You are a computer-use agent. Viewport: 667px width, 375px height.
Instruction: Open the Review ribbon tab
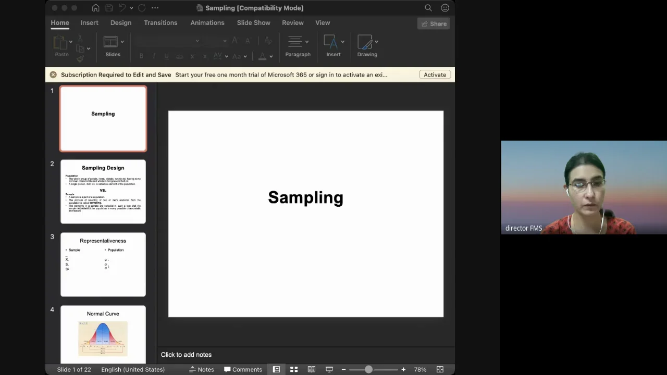click(x=293, y=23)
